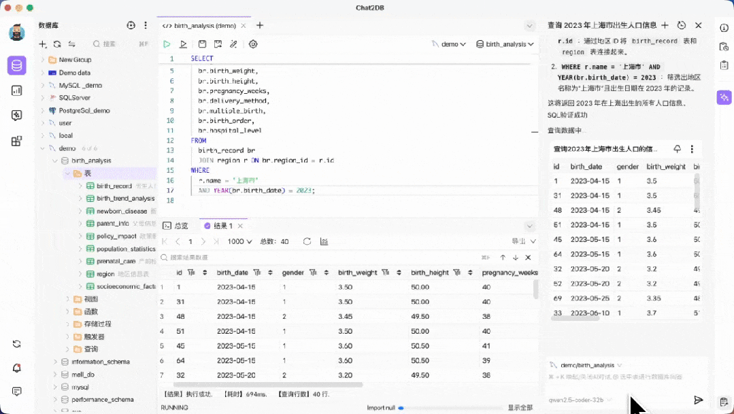This screenshot has height=414, width=734.
Task: View AI chat history clock icon
Action: coord(682,25)
